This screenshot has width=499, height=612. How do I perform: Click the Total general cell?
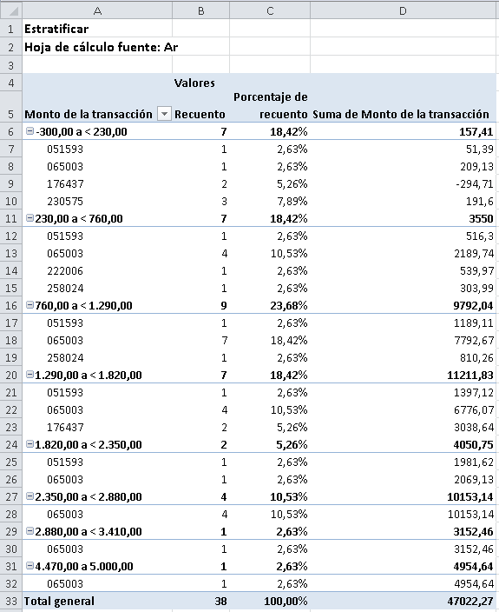[97, 601]
